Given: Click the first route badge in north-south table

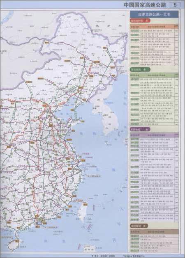Looking at the screenshot, I should 135,79.
